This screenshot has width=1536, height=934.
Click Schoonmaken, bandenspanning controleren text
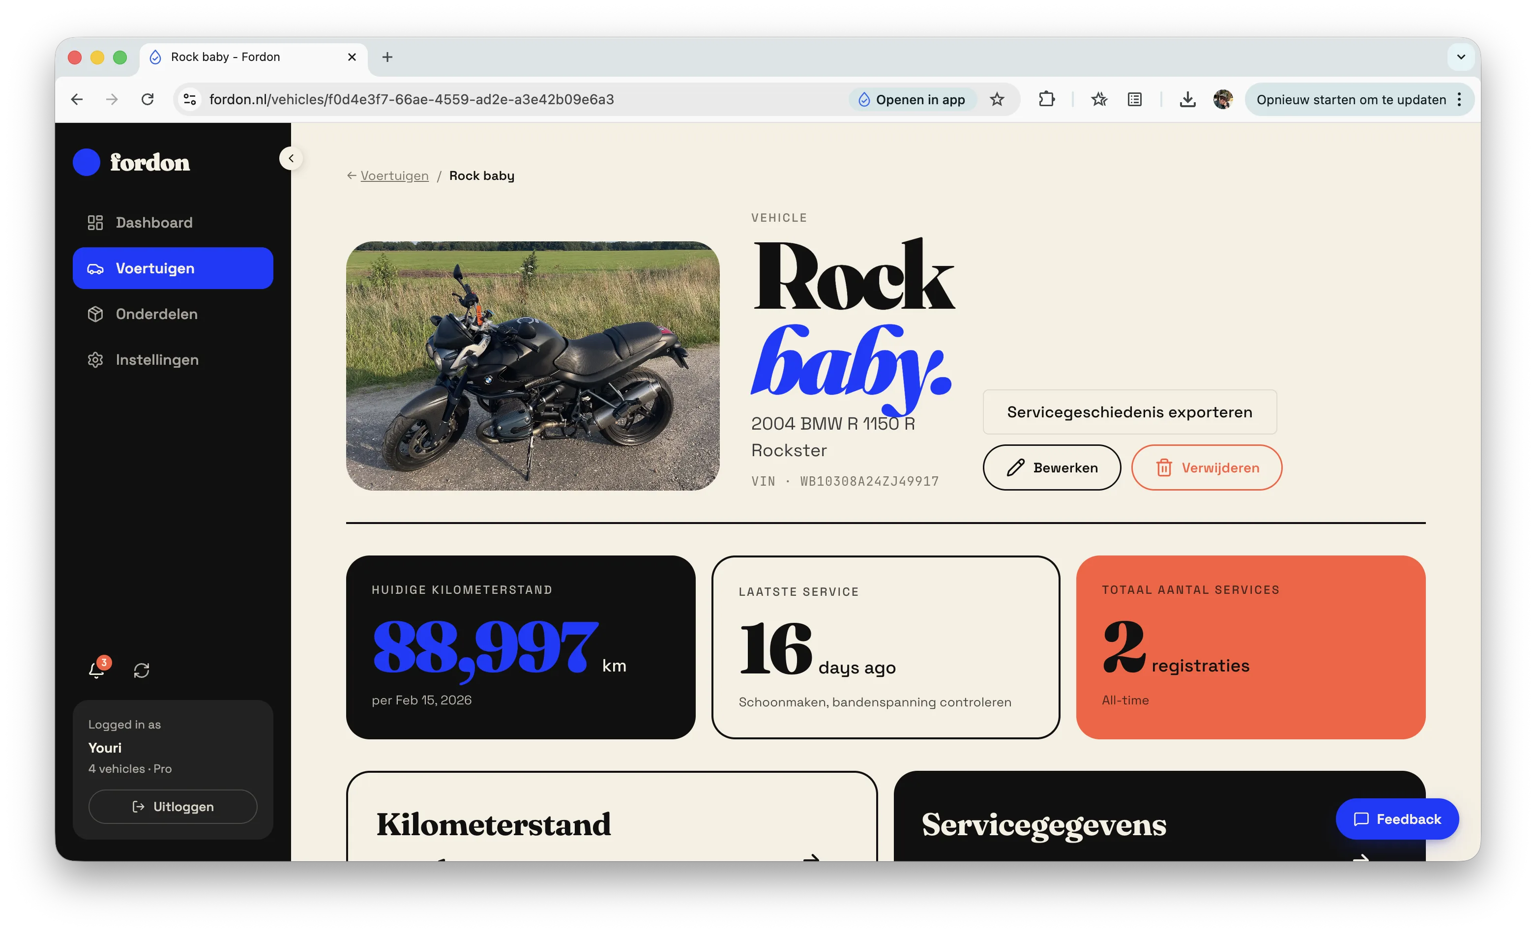pyautogui.click(x=875, y=702)
